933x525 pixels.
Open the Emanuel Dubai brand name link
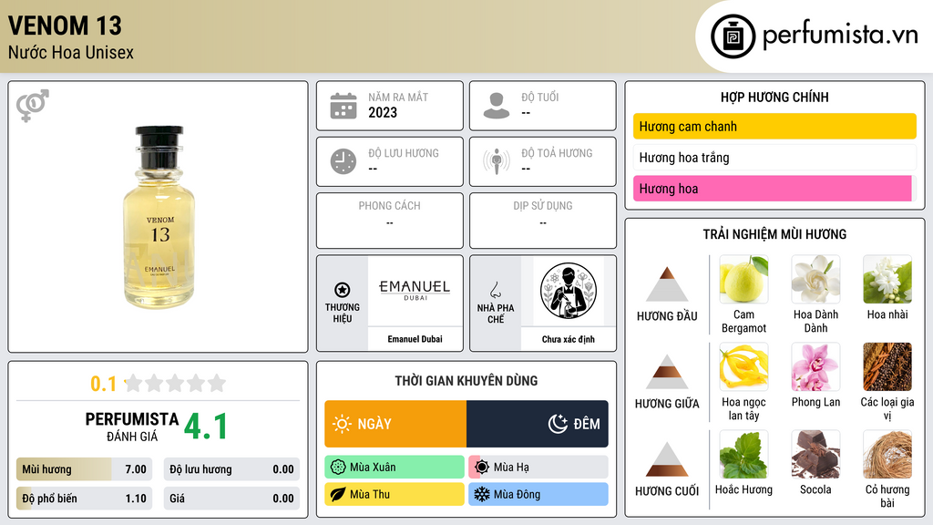415,339
